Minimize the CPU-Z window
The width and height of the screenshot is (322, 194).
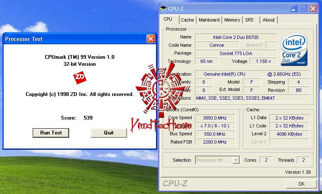294,9
